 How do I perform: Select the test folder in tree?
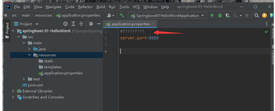click(34, 79)
